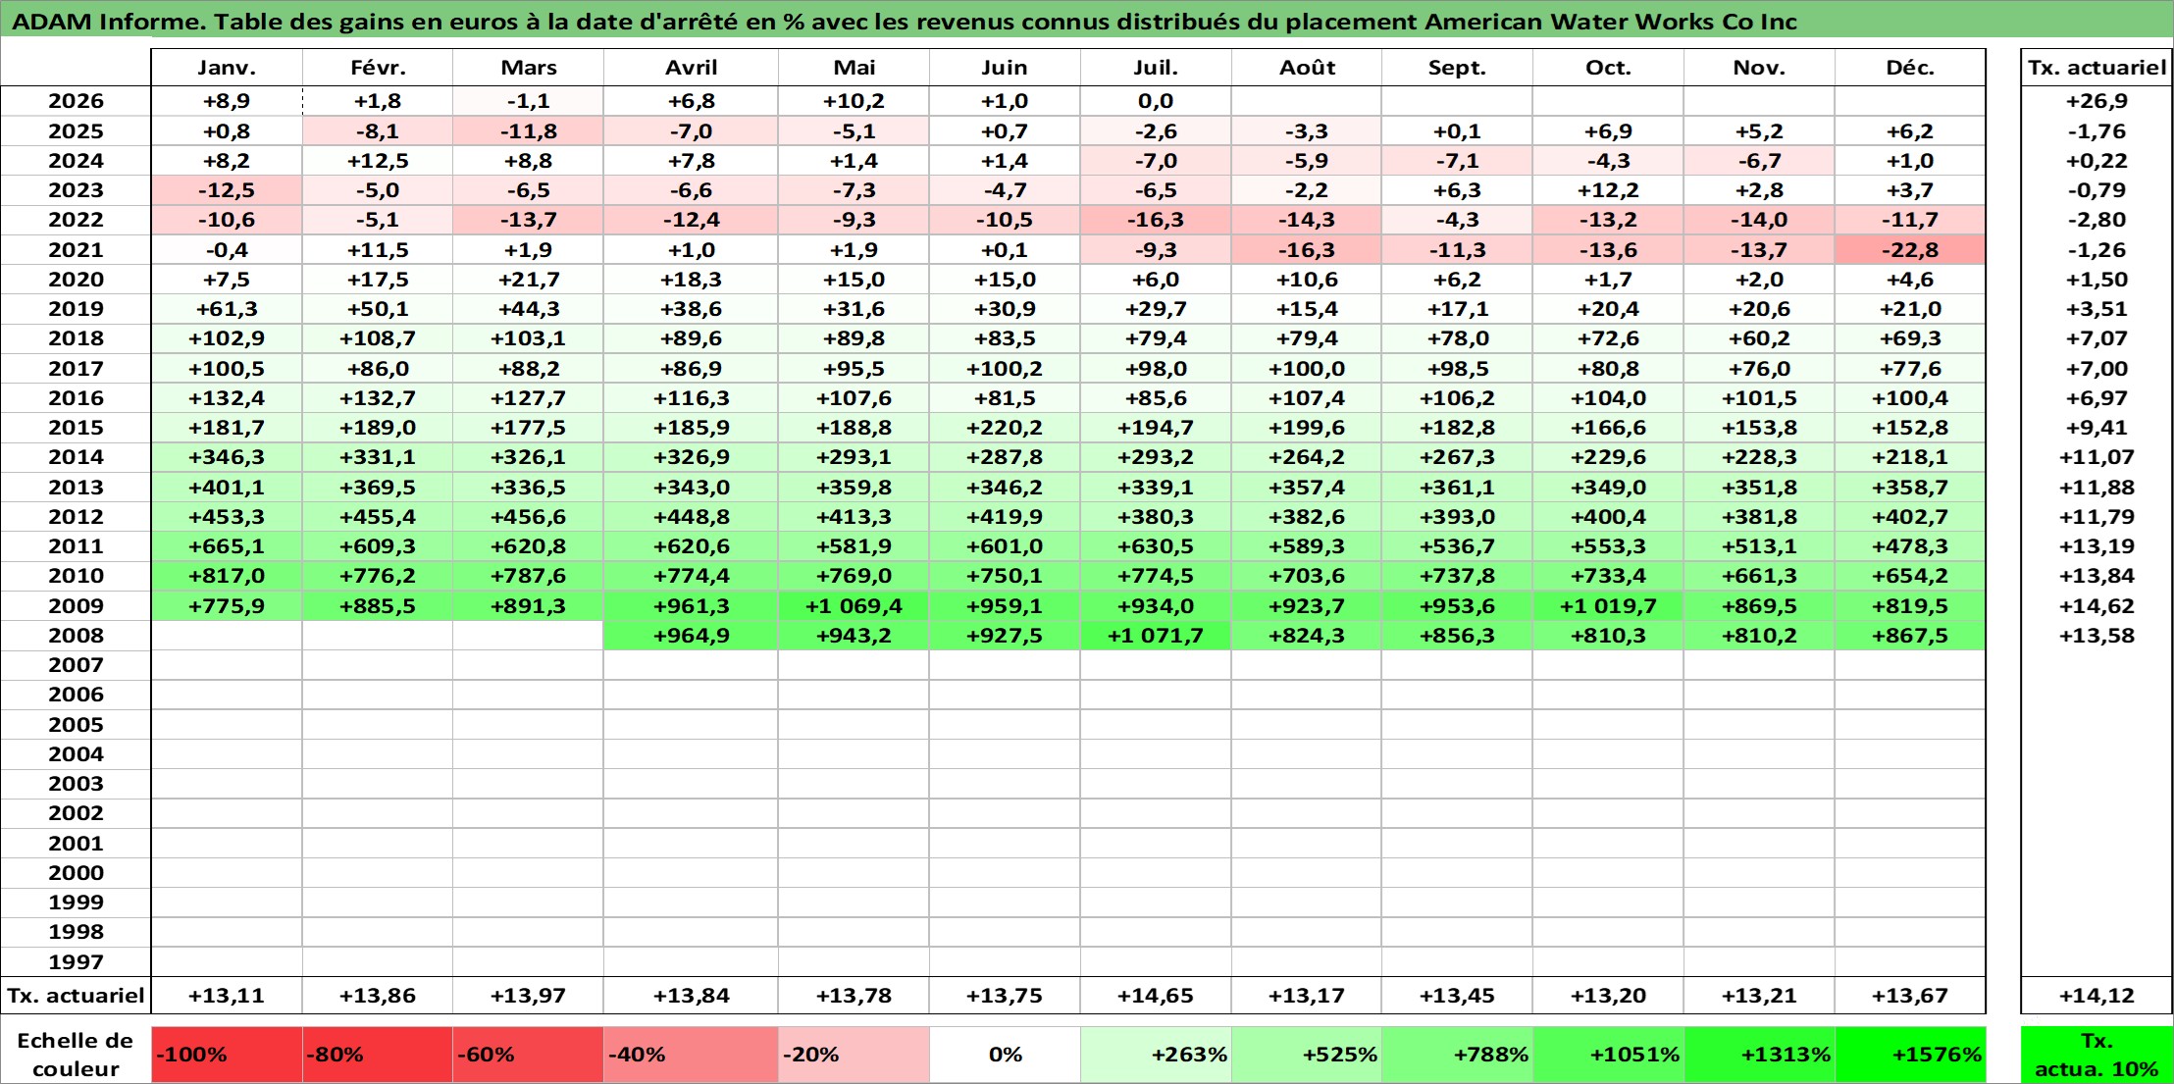Select cell +100,4 for December 2016
The image size is (2174, 1084).
click(x=1910, y=398)
